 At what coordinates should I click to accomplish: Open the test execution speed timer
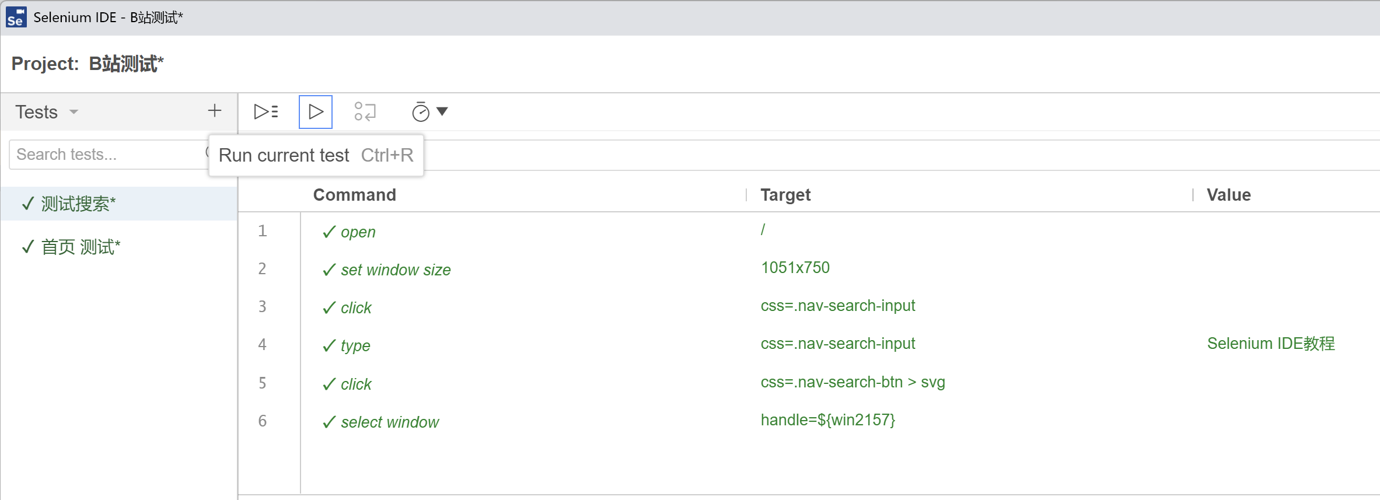(x=420, y=111)
